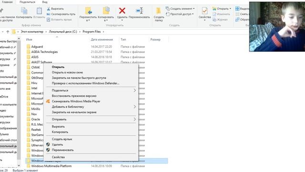
Task: Click Этот компьютер in address bar
Action: (x=32, y=32)
